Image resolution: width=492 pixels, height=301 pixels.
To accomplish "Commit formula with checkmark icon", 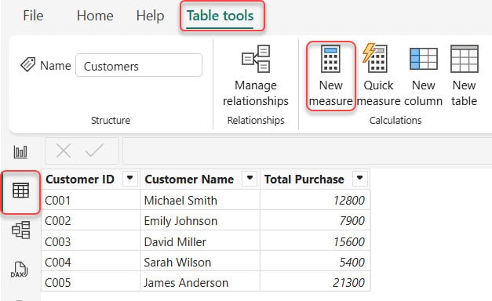I will (x=94, y=150).
